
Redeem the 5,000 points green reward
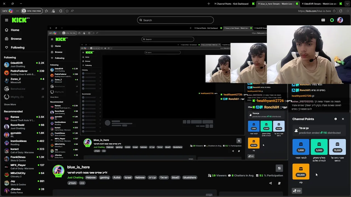(x=319, y=147)
